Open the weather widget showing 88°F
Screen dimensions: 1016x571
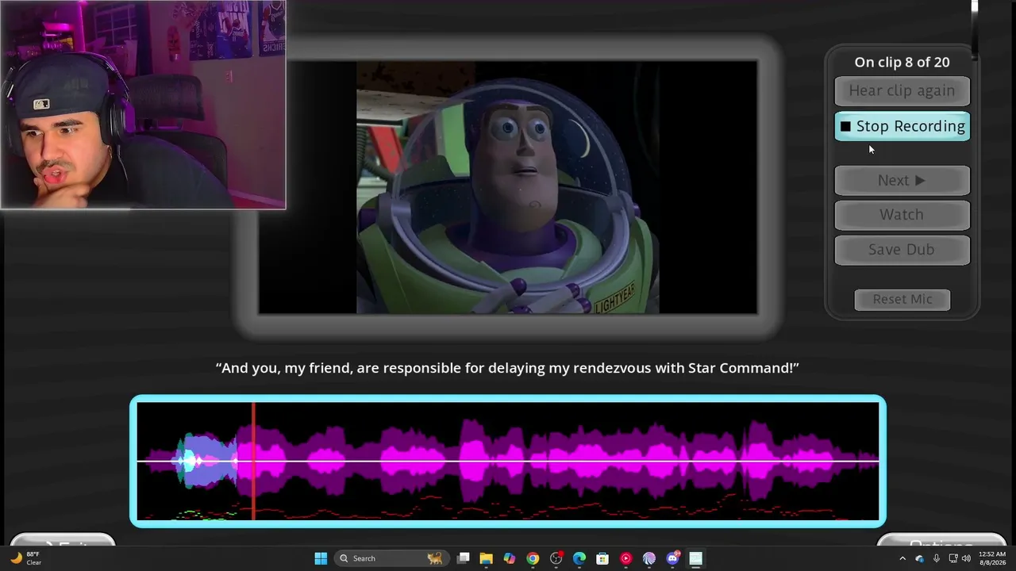pos(26,558)
